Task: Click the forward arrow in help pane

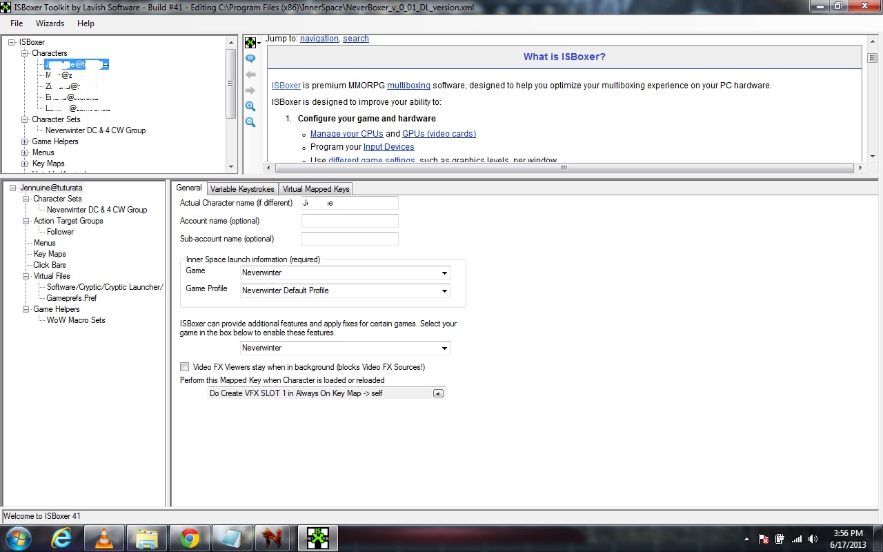Action: [x=250, y=90]
